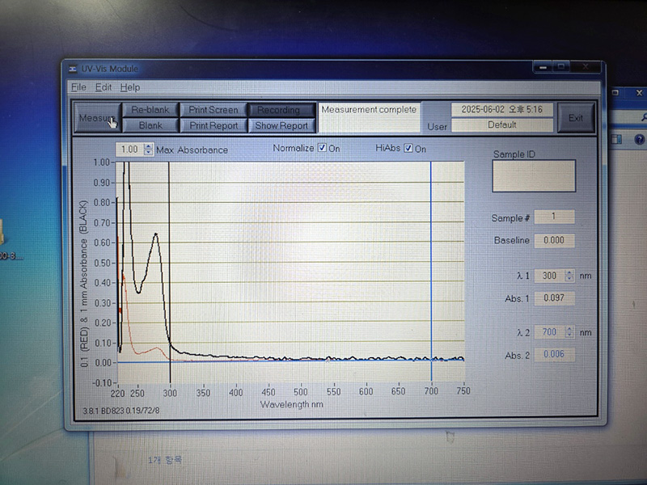Viewport: 647px width, 485px height.
Task: Adjust Max Absorbance spinner arrows
Action: pos(147,150)
